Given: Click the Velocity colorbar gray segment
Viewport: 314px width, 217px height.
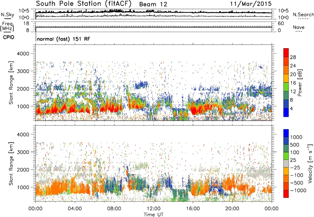Looking at the screenshot, I should 286,164.
